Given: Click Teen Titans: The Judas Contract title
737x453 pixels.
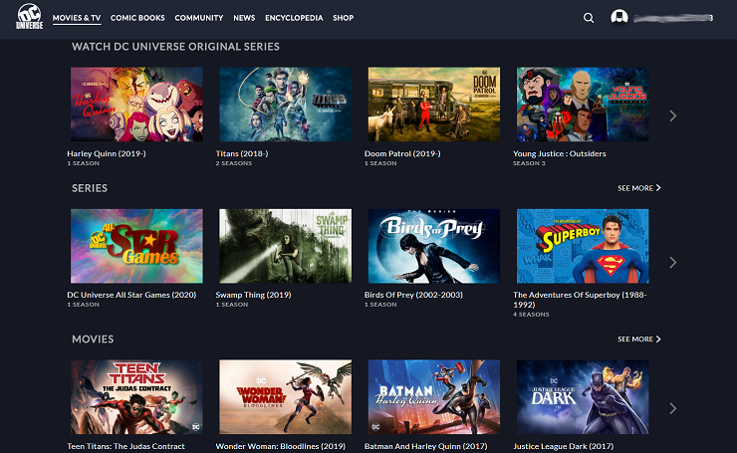Looking at the screenshot, I should coord(125,446).
